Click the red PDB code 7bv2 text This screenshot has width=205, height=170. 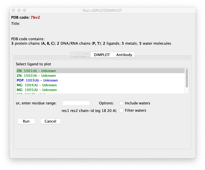point(35,18)
